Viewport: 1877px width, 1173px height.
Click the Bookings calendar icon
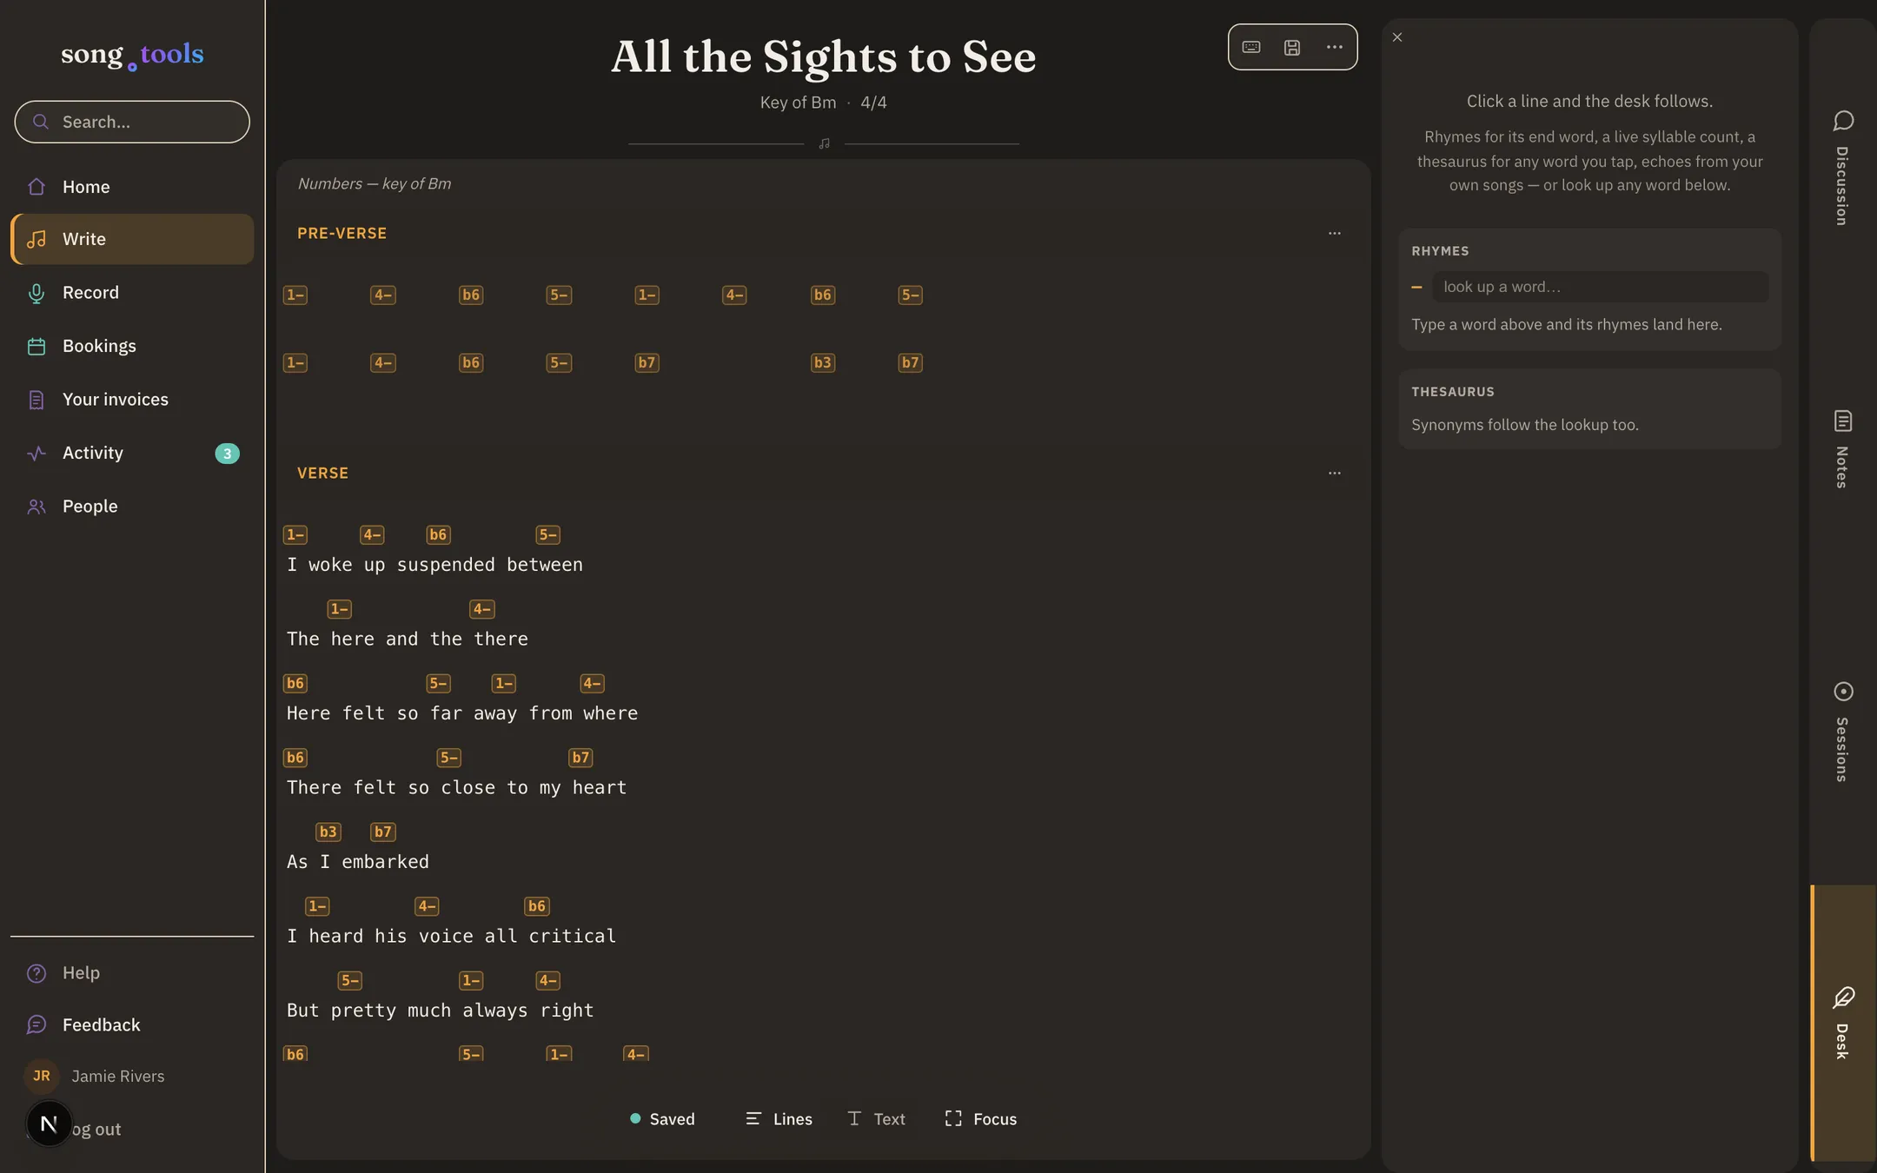click(36, 346)
